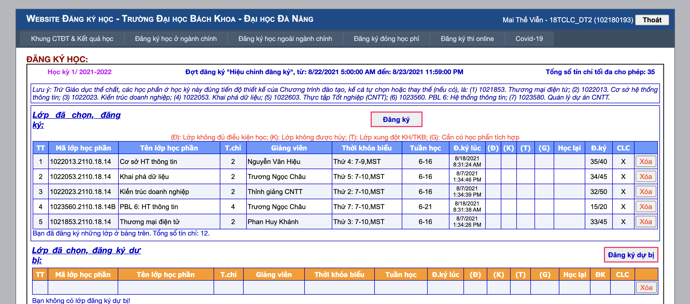Image resolution: width=690 pixels, height=304 pixels.
Task: Click schedule Thứ 3: 7-10,MST
Action: (359, 222)
